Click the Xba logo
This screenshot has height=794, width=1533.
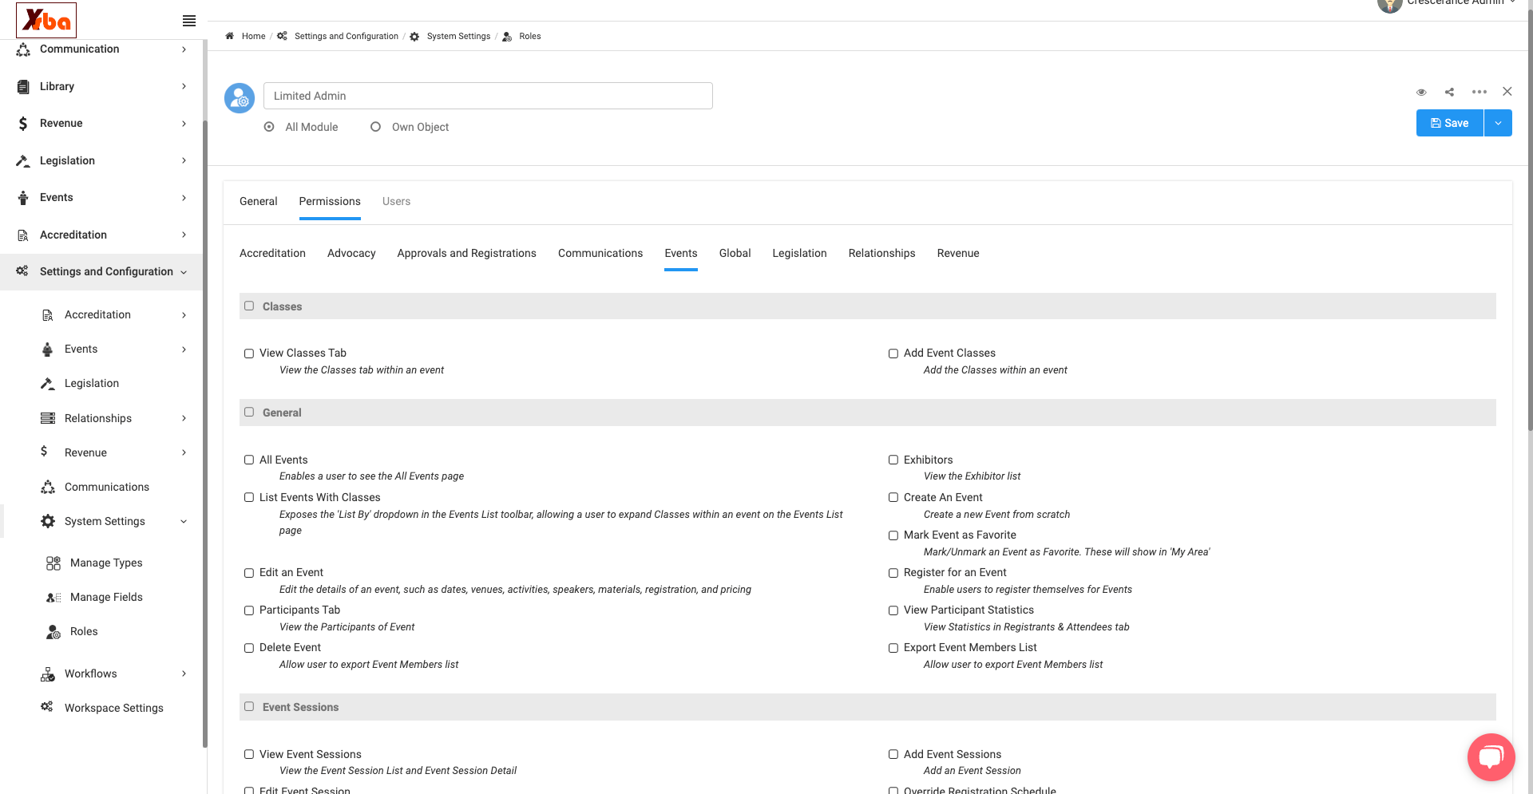click(46, 20)
